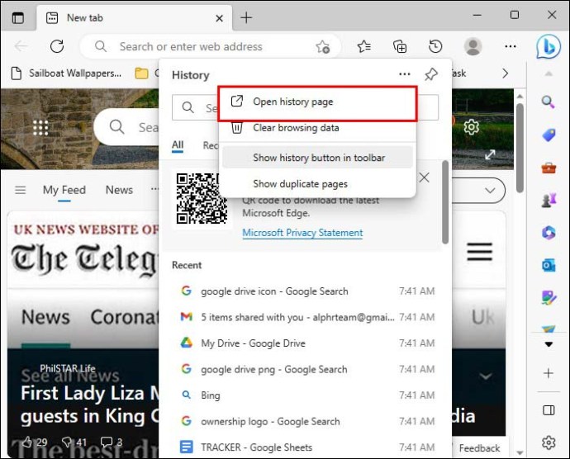Image resolution: width=570 pixels, height=459 pixels.
Task: Add an app to the sidebar
Action: point(549,373)
